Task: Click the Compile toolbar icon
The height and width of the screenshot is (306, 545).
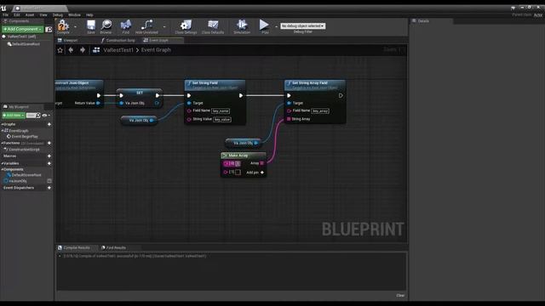Action: pyautogui.click(x=63, y=26)
